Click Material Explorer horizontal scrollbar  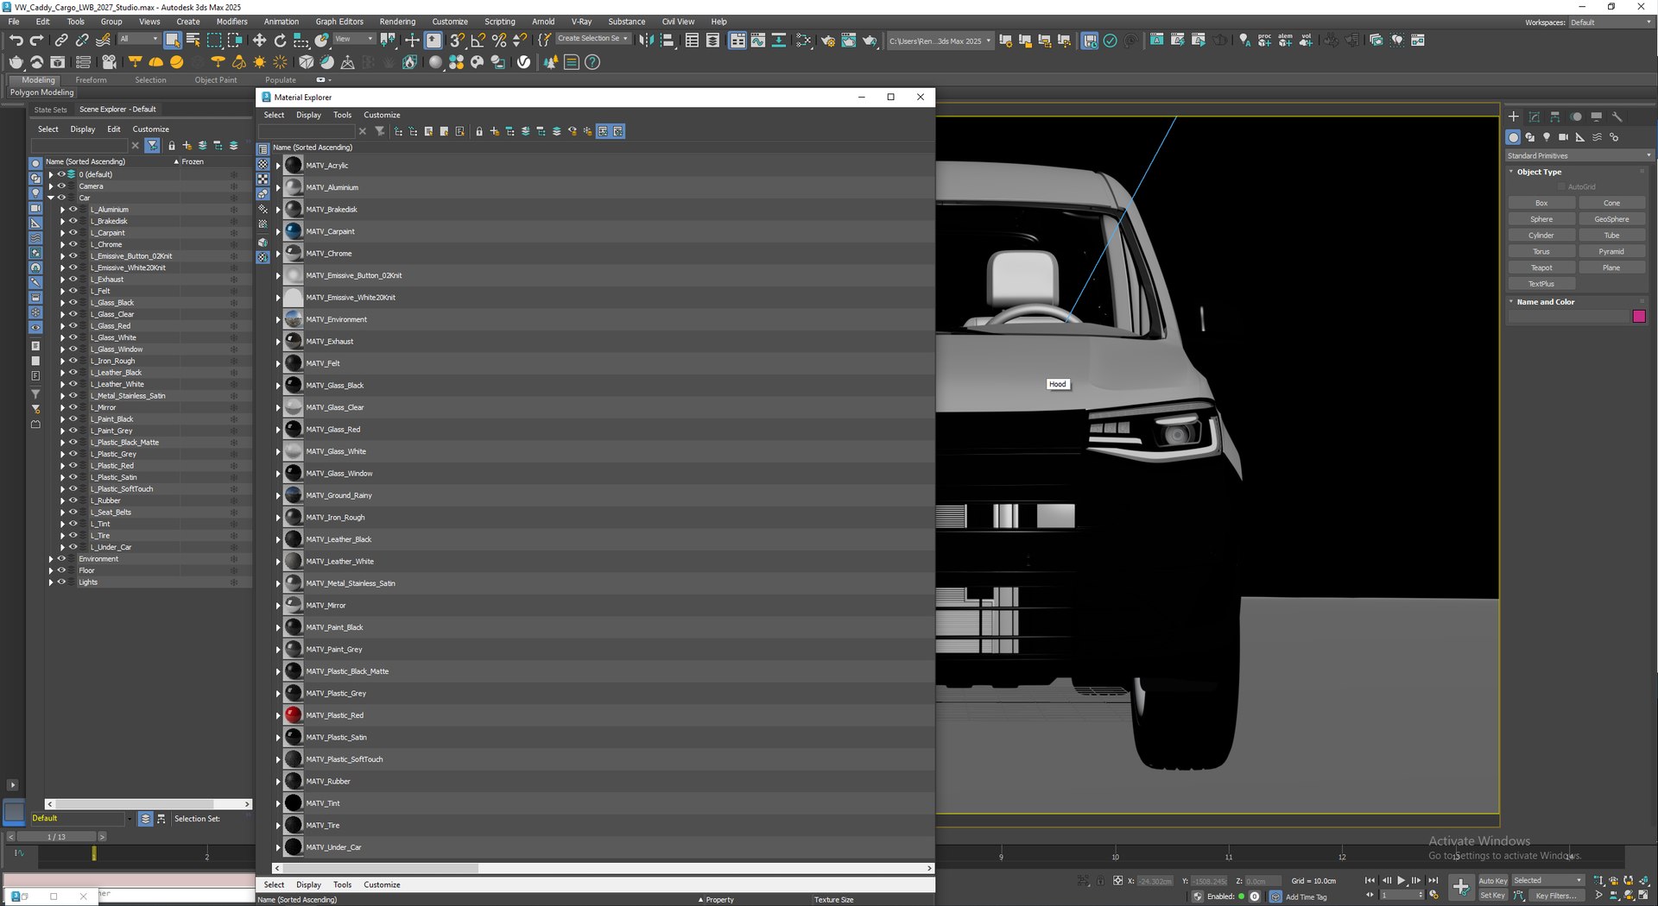pyautogui.click(x=604, y=868)
